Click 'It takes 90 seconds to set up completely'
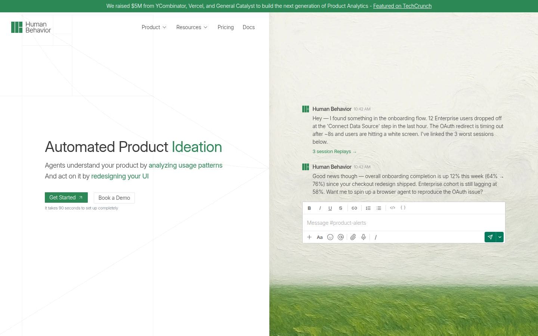This screenshot has height=336, width=538. click(x=81, y=208)
